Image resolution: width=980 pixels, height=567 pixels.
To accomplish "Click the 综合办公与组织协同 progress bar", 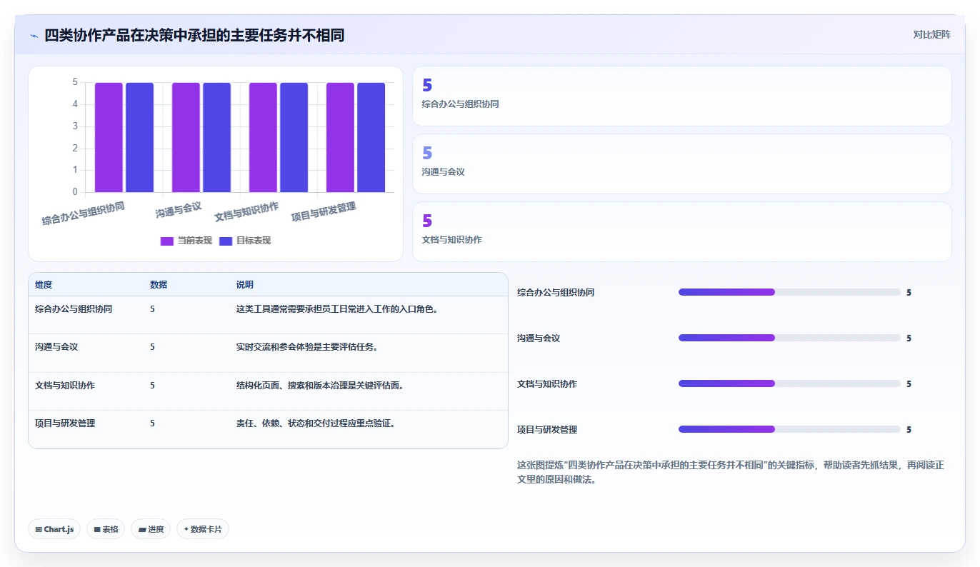I will (x=789, y=292).
